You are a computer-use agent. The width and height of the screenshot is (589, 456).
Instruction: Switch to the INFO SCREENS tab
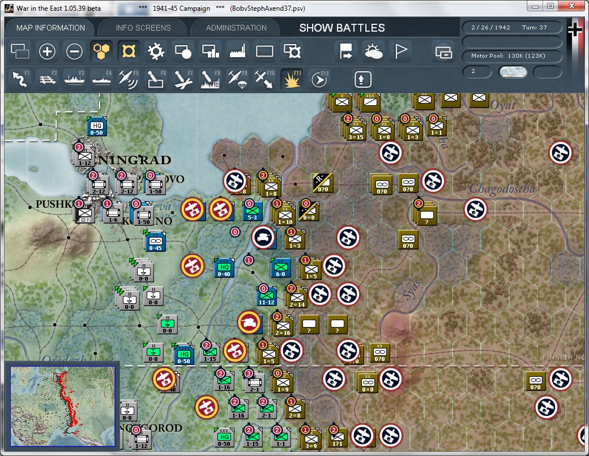pyautogui.click(x=143, y=28)
